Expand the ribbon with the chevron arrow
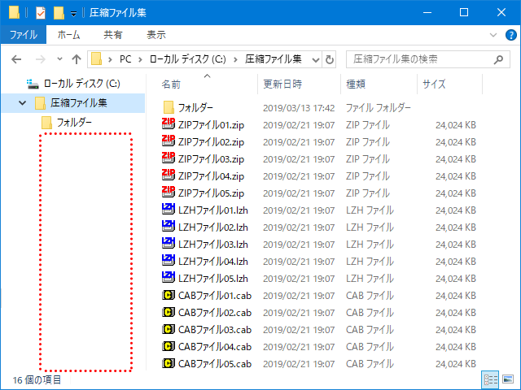521x390 pixels. pyautogui.click(x=492, y=35)
